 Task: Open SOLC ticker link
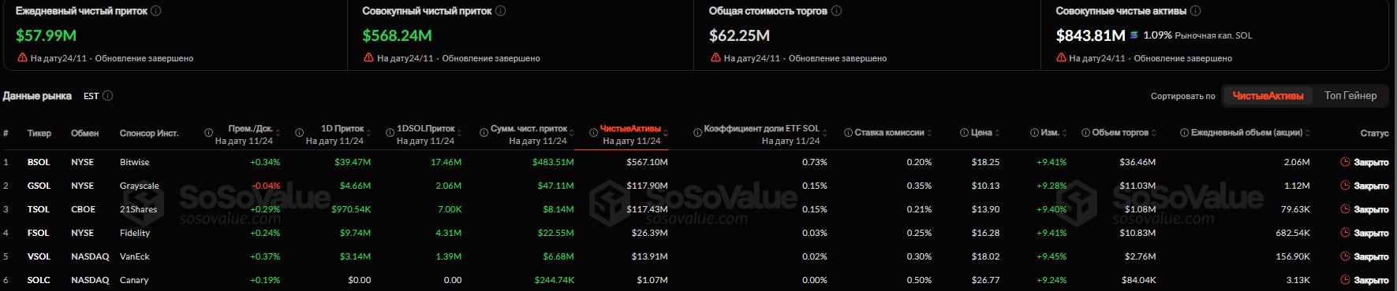coord(39,280)
